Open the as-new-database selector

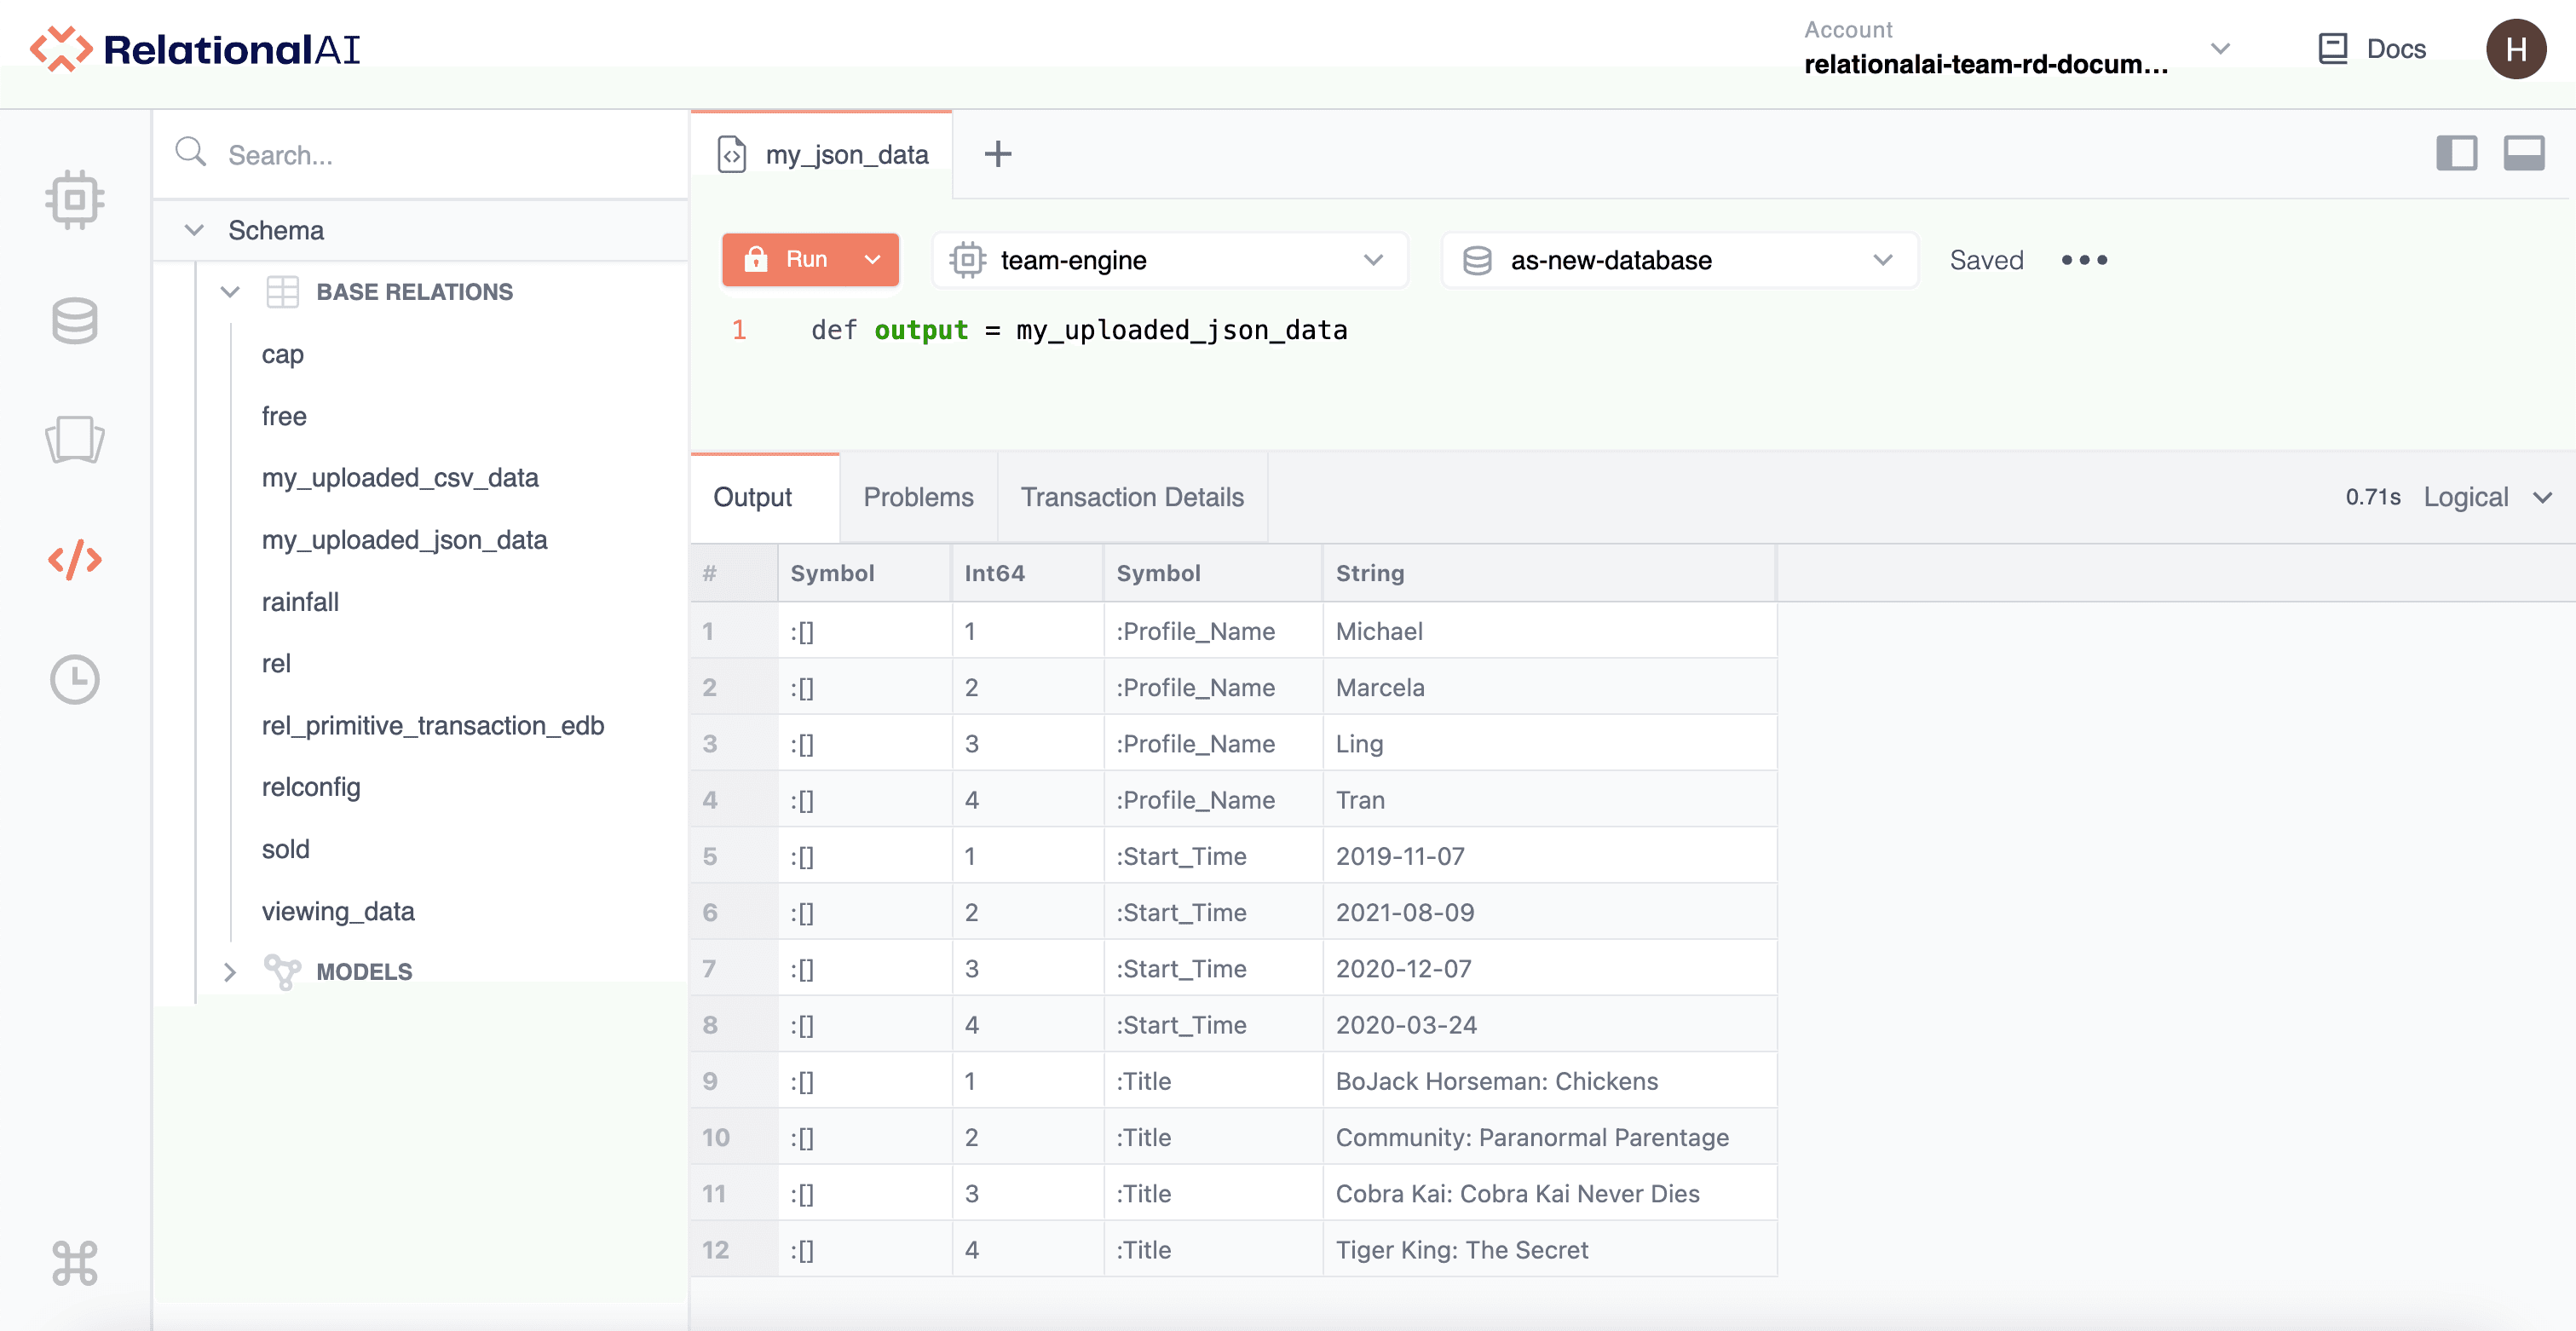1679,260
